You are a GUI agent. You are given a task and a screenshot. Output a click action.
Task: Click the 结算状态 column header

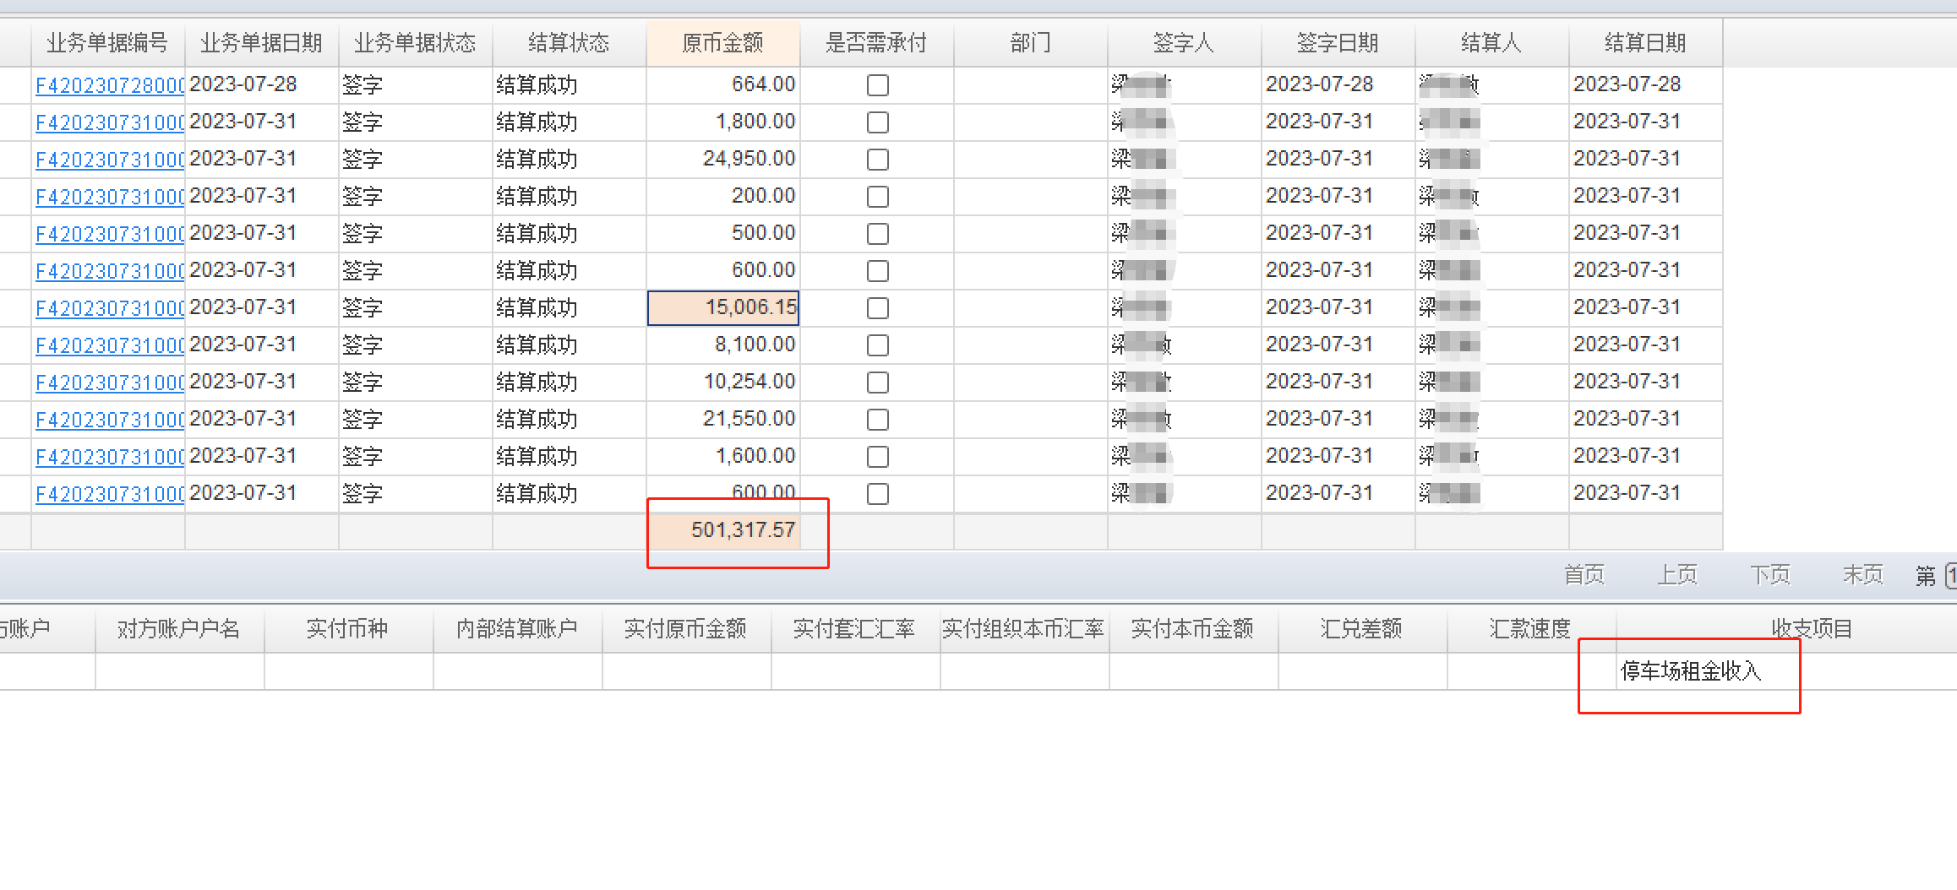coord(570,43)
